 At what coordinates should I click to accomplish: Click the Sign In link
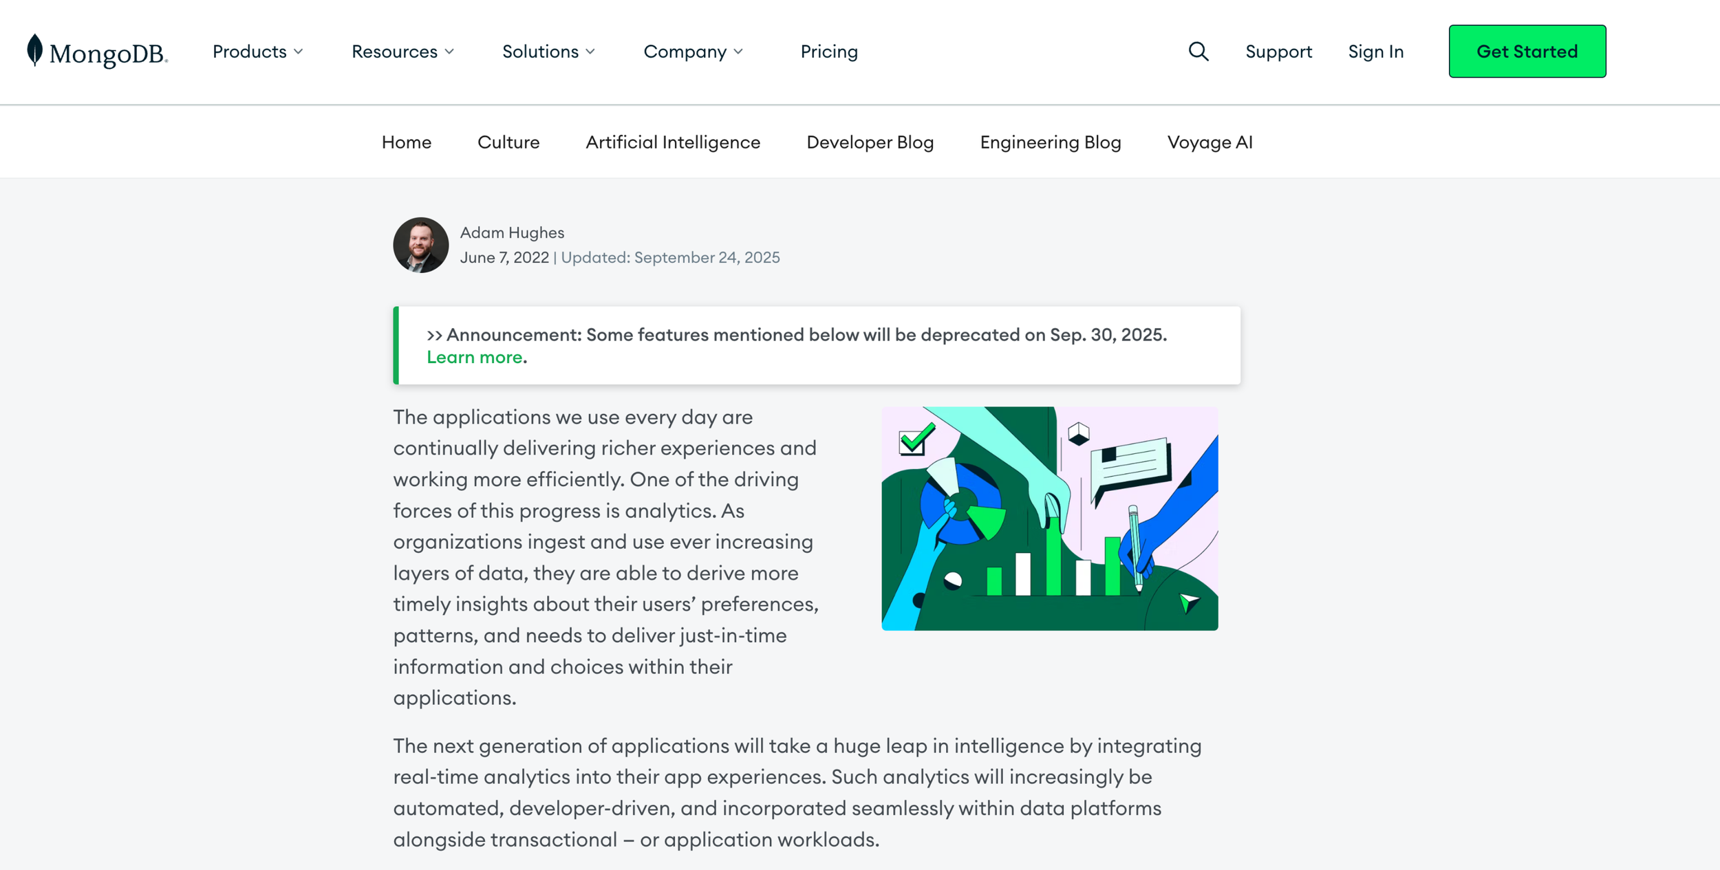[x=1376, y=52]
